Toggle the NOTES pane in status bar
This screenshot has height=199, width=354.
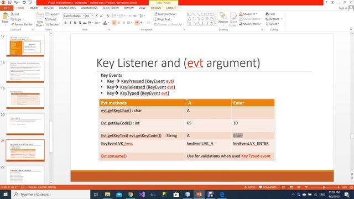click(250, 187)
